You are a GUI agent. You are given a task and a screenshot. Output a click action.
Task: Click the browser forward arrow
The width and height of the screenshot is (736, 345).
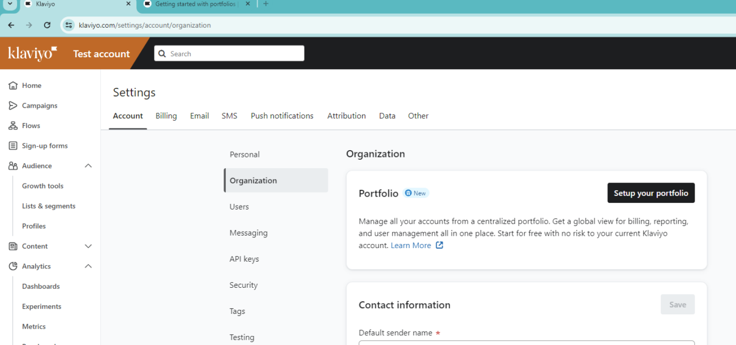point(29,25)
